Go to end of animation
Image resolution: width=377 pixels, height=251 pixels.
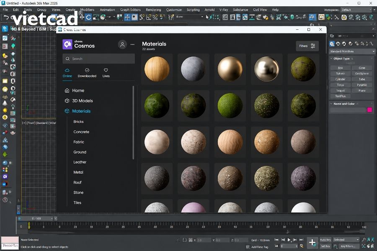[x=302, y=240]
